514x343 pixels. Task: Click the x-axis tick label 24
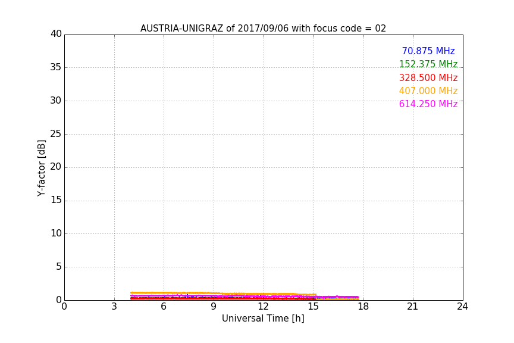462,307
